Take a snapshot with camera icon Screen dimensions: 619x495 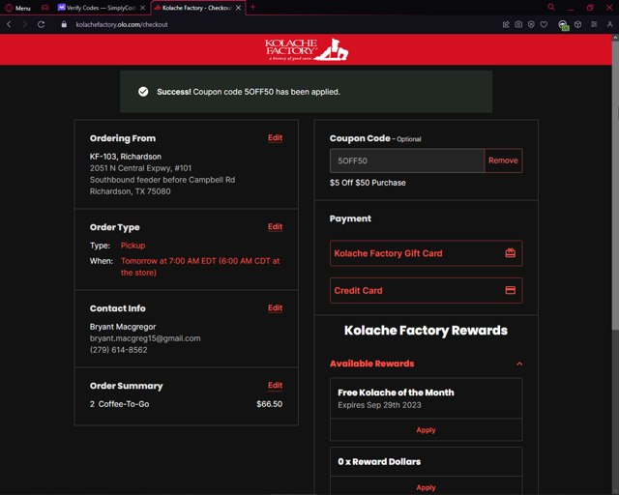[518, 24]
